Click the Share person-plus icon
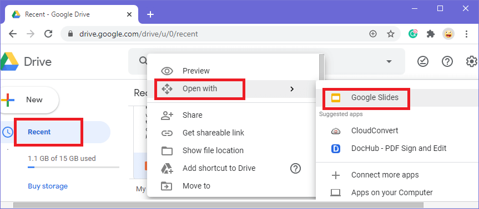The height and width of the screenshot is (209, 479). [167, 116]
